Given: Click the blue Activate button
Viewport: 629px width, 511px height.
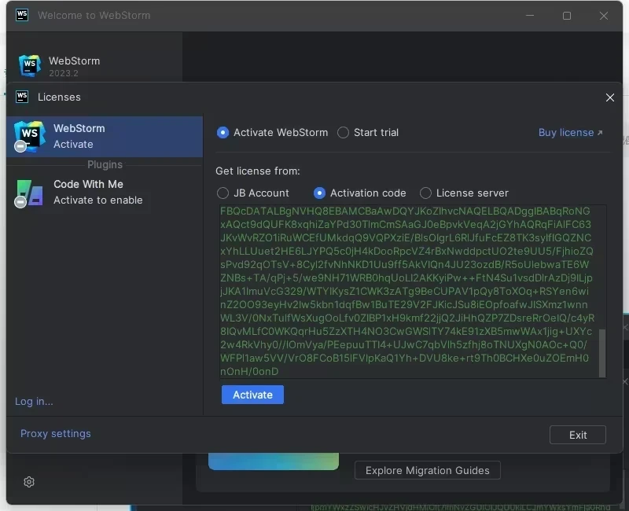Looking at the screenshot, I should pos(252,395).
